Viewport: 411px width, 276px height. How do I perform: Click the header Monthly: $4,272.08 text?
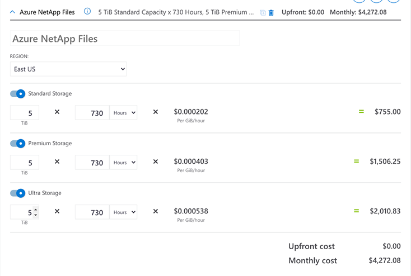coord(358,12)
